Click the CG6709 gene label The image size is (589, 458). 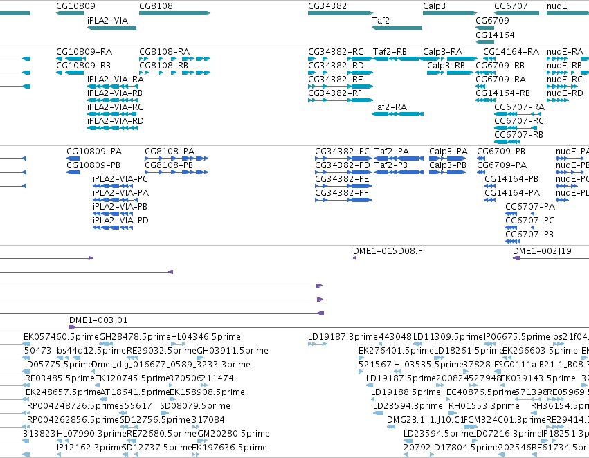[x=493, y=20]
